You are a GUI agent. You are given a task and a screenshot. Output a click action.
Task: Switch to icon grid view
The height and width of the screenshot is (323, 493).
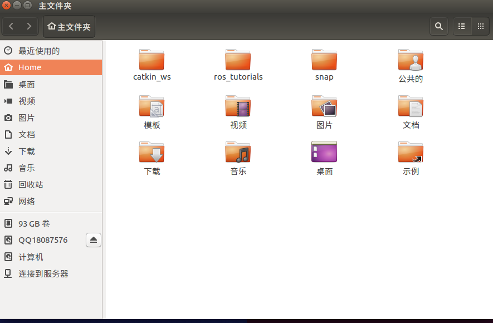[x=480, y=26]
